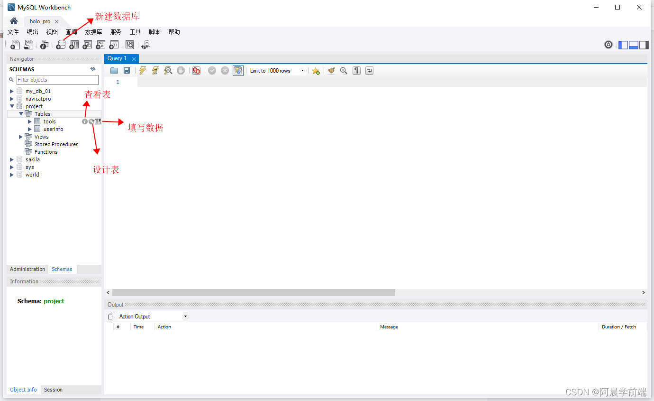654x401 pixels.
Task: Expand the my_db_01 schema
Action: (x=12, y=91)
